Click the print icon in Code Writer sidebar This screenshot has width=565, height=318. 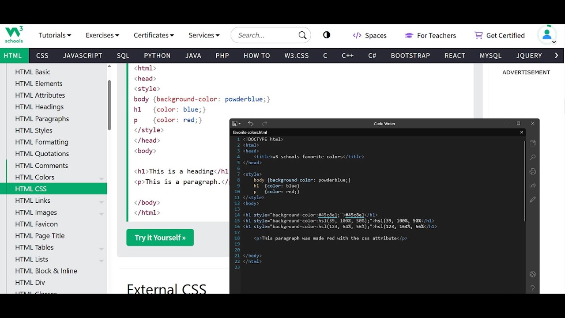533,171
